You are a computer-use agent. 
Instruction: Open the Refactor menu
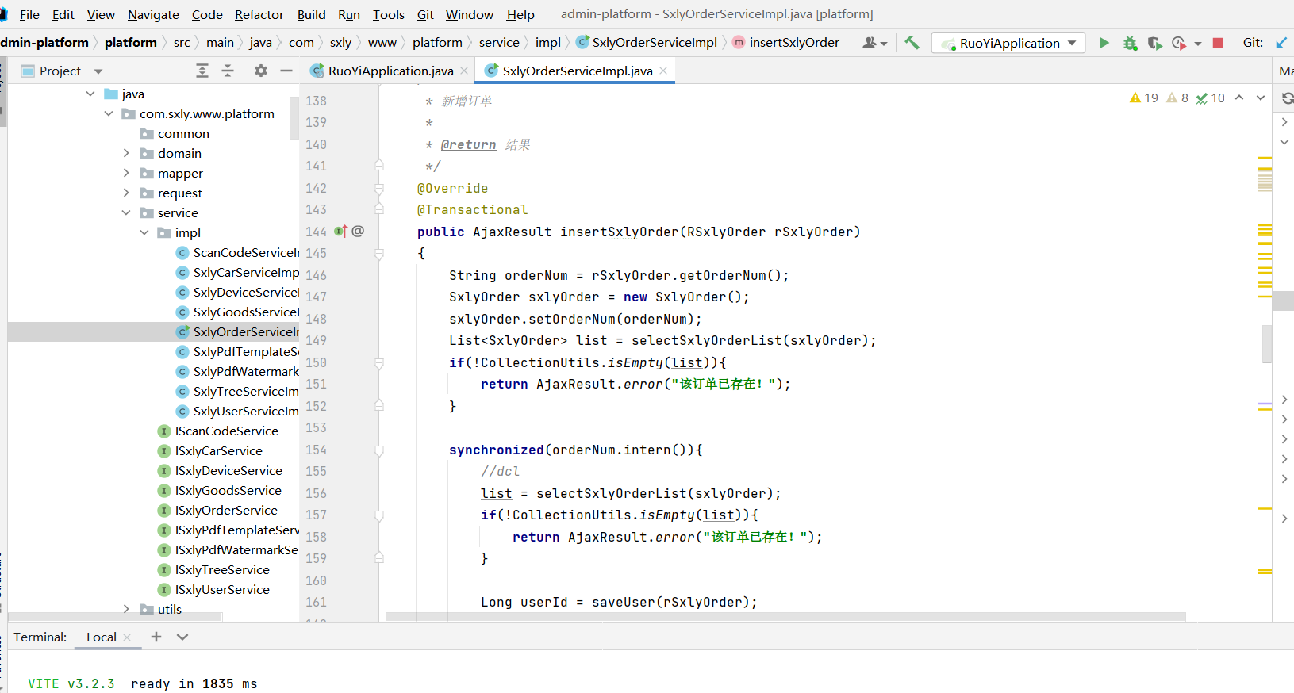pyautogui.click(x=259, y=14)
